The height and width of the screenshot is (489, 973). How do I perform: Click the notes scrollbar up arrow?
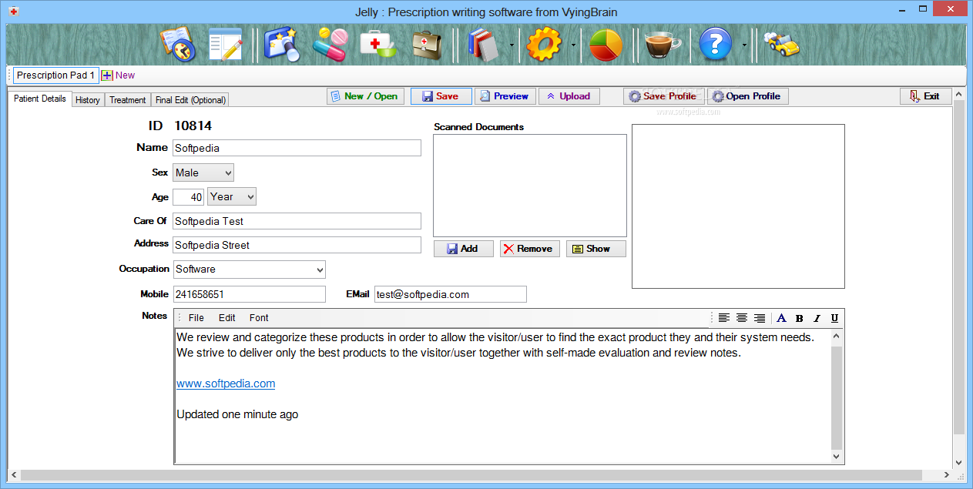click(x=837, y=337)
